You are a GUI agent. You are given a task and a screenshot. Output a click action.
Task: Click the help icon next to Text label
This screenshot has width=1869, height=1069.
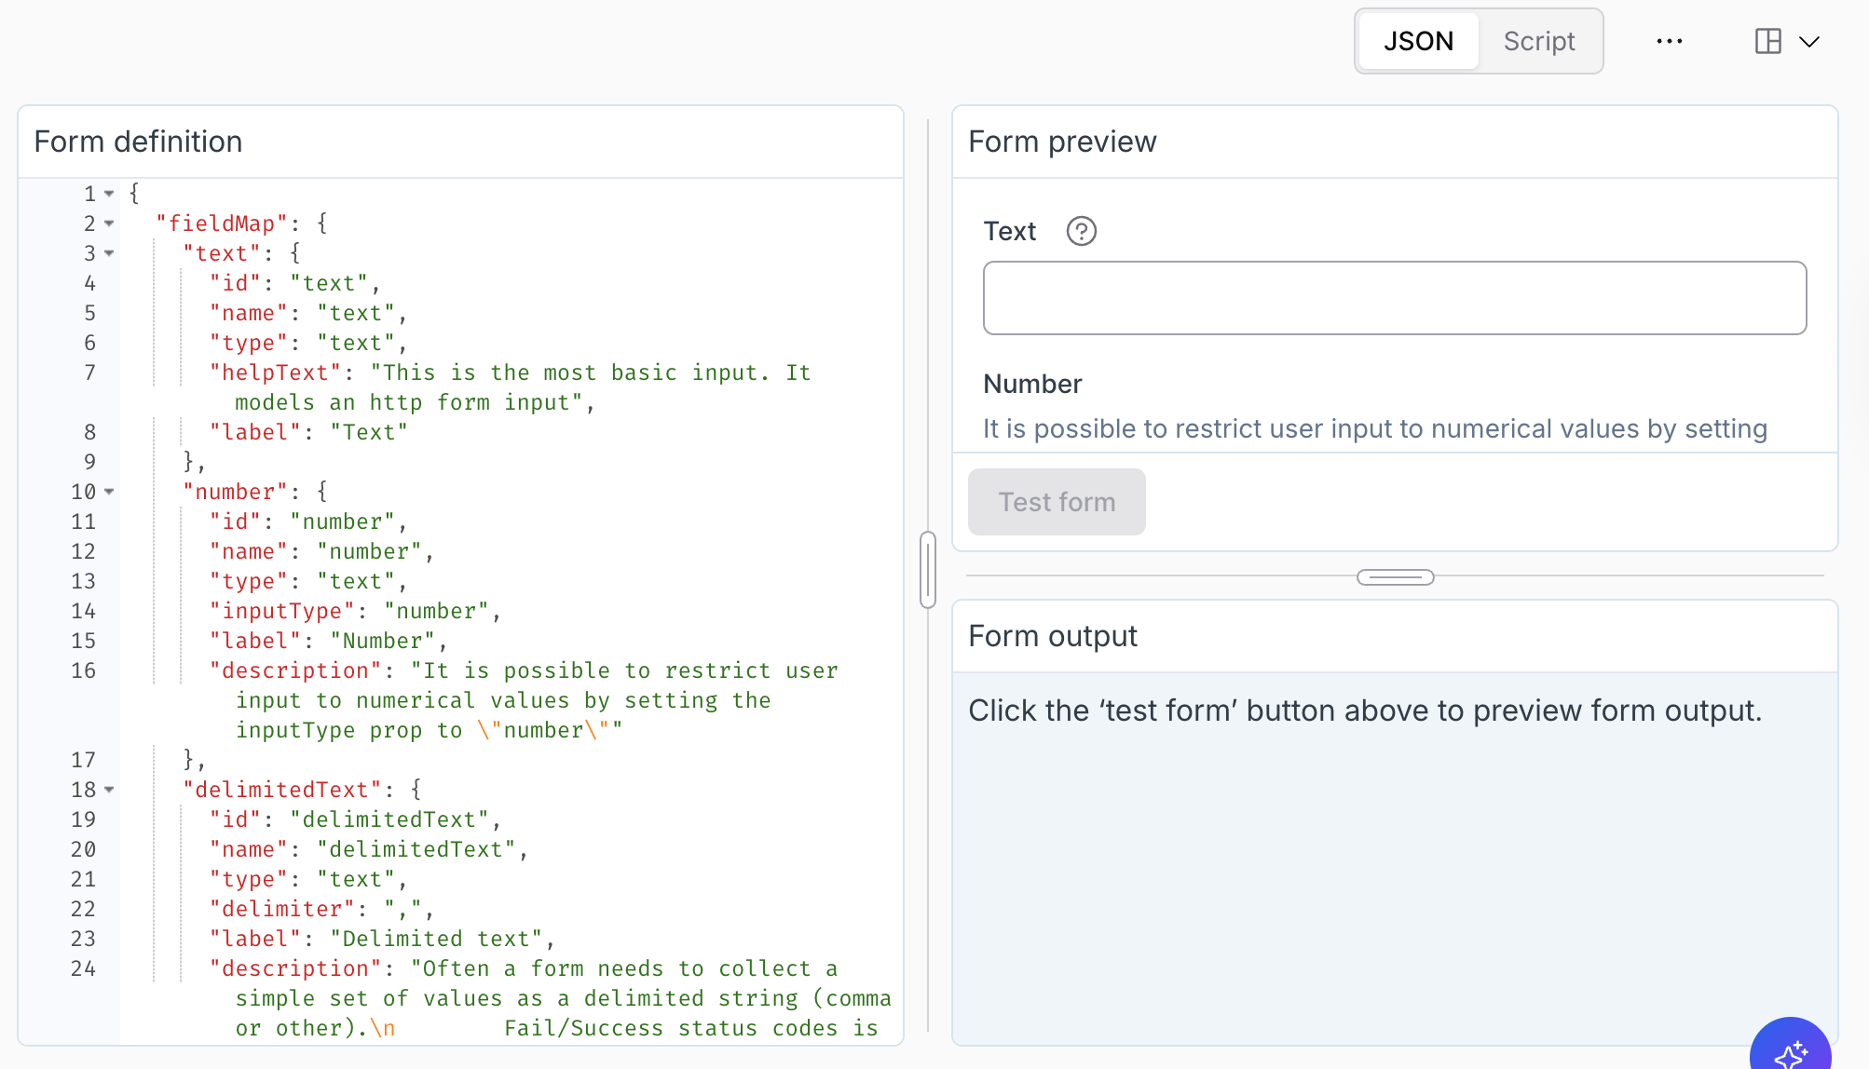[1081, 231]
